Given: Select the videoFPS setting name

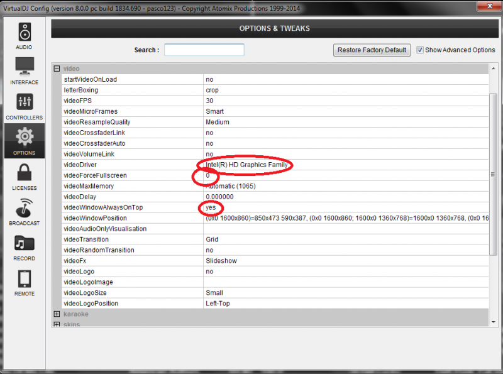Looking at the screenshot, I should (77, 101).
